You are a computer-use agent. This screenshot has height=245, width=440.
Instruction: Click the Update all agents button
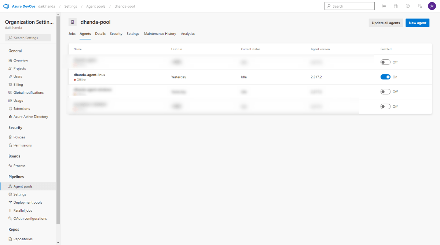pyautogui.click(x=386, y=23)
